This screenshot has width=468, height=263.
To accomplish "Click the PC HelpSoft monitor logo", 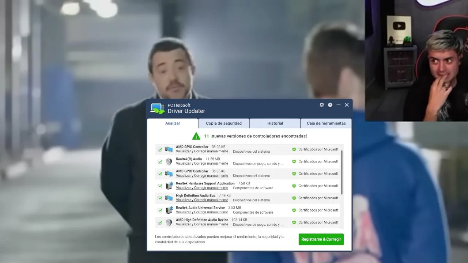I will point(158,108).
